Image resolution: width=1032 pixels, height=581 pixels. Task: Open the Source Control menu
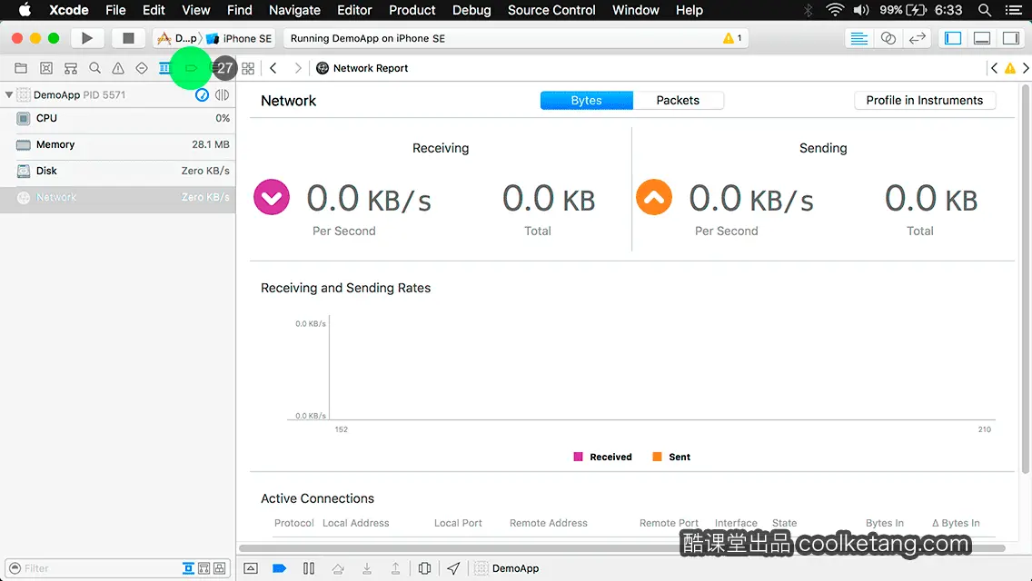tap(551, 10)
